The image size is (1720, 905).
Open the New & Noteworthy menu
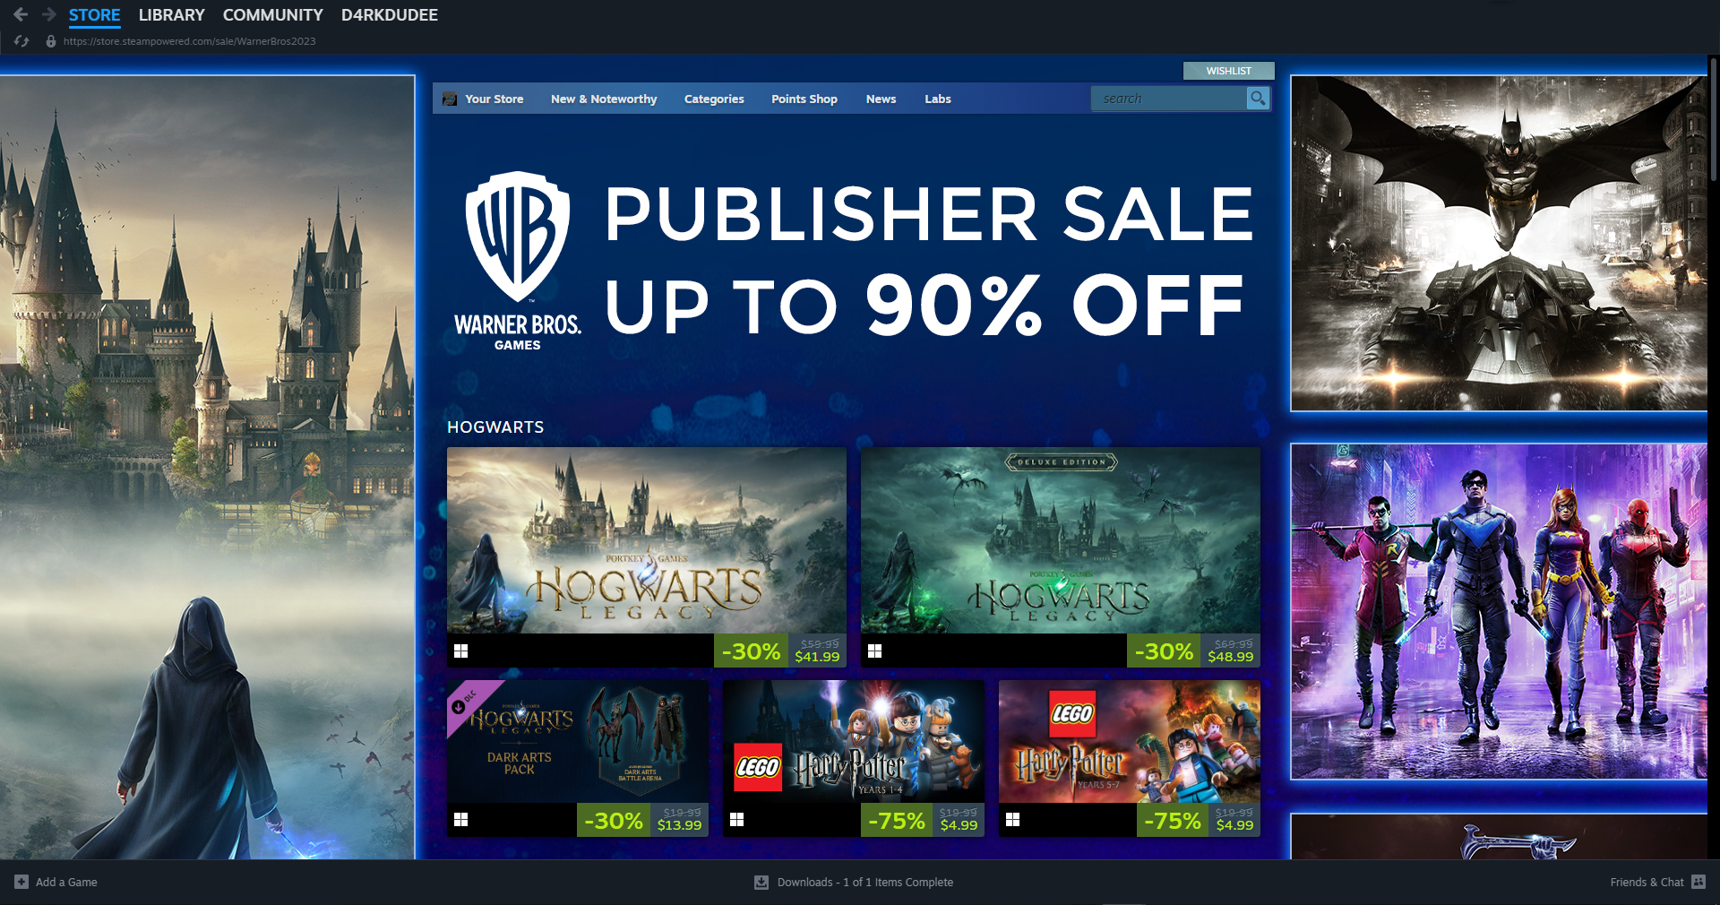coord(604,99)
